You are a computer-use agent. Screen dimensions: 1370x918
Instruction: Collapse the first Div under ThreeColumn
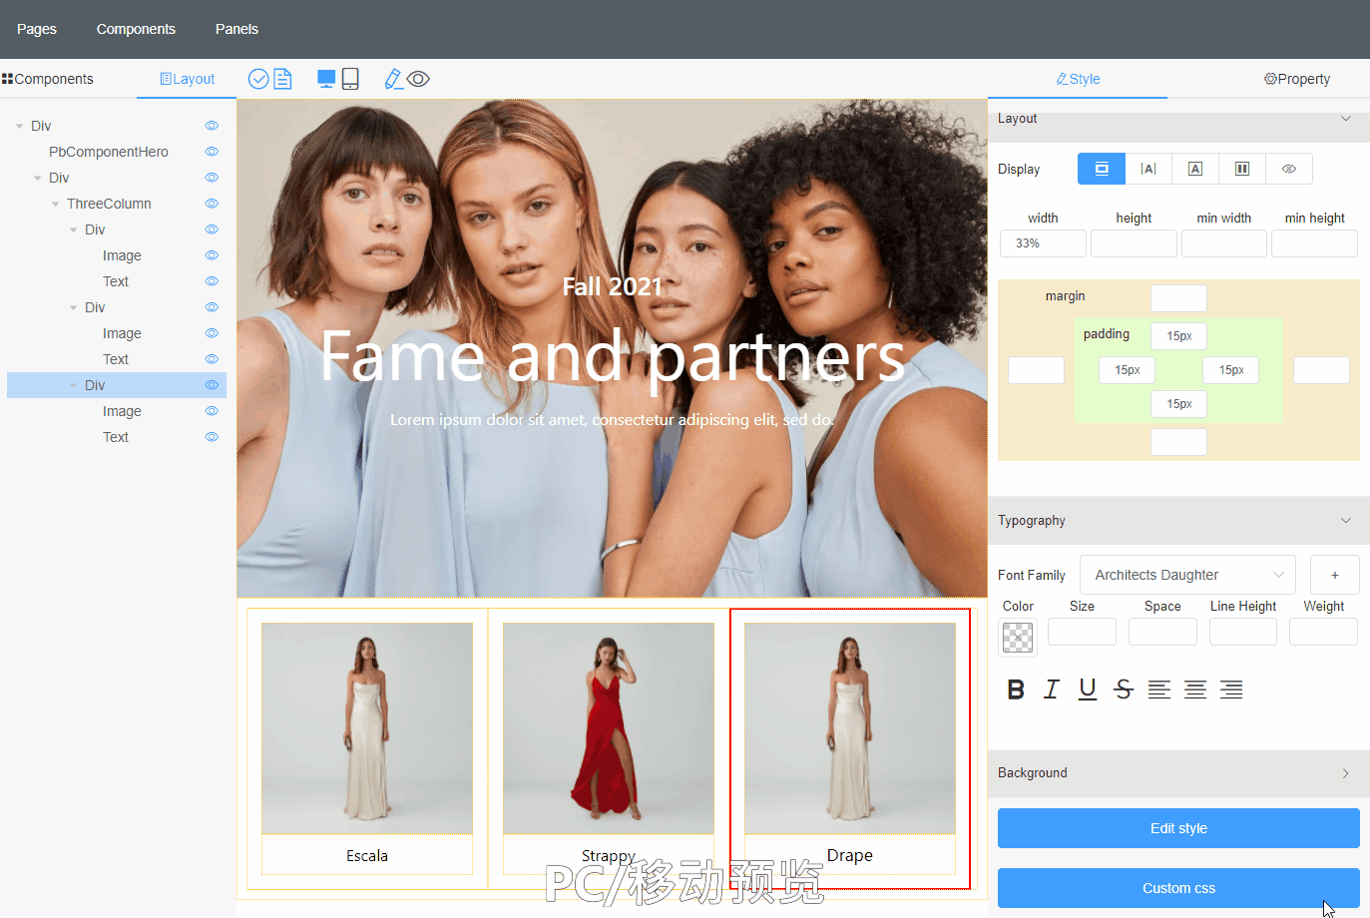pyautogui.click(x=73, y=229)
